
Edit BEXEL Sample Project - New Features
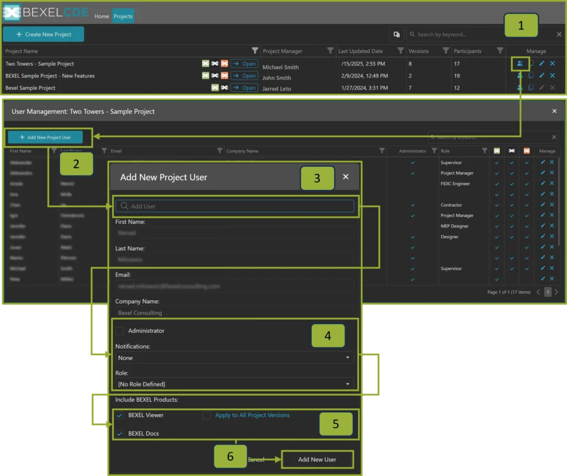pos(542,76)
